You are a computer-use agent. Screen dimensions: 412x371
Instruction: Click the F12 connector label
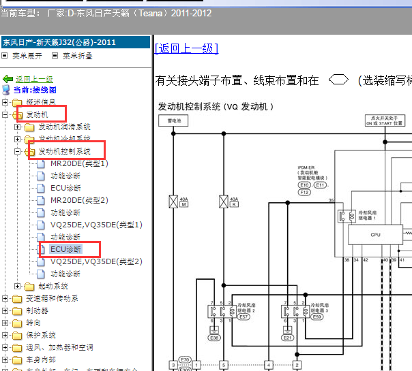click(304, 192)
